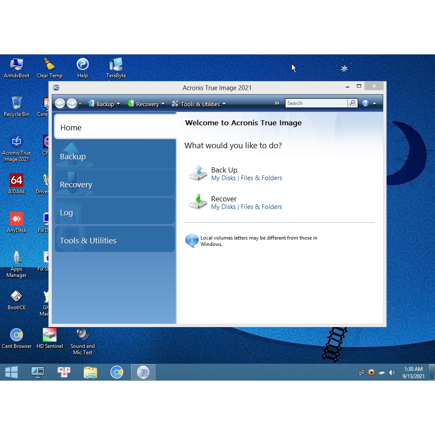
Task: Switch to the Log sidebar tab
Action: point(115,212)
